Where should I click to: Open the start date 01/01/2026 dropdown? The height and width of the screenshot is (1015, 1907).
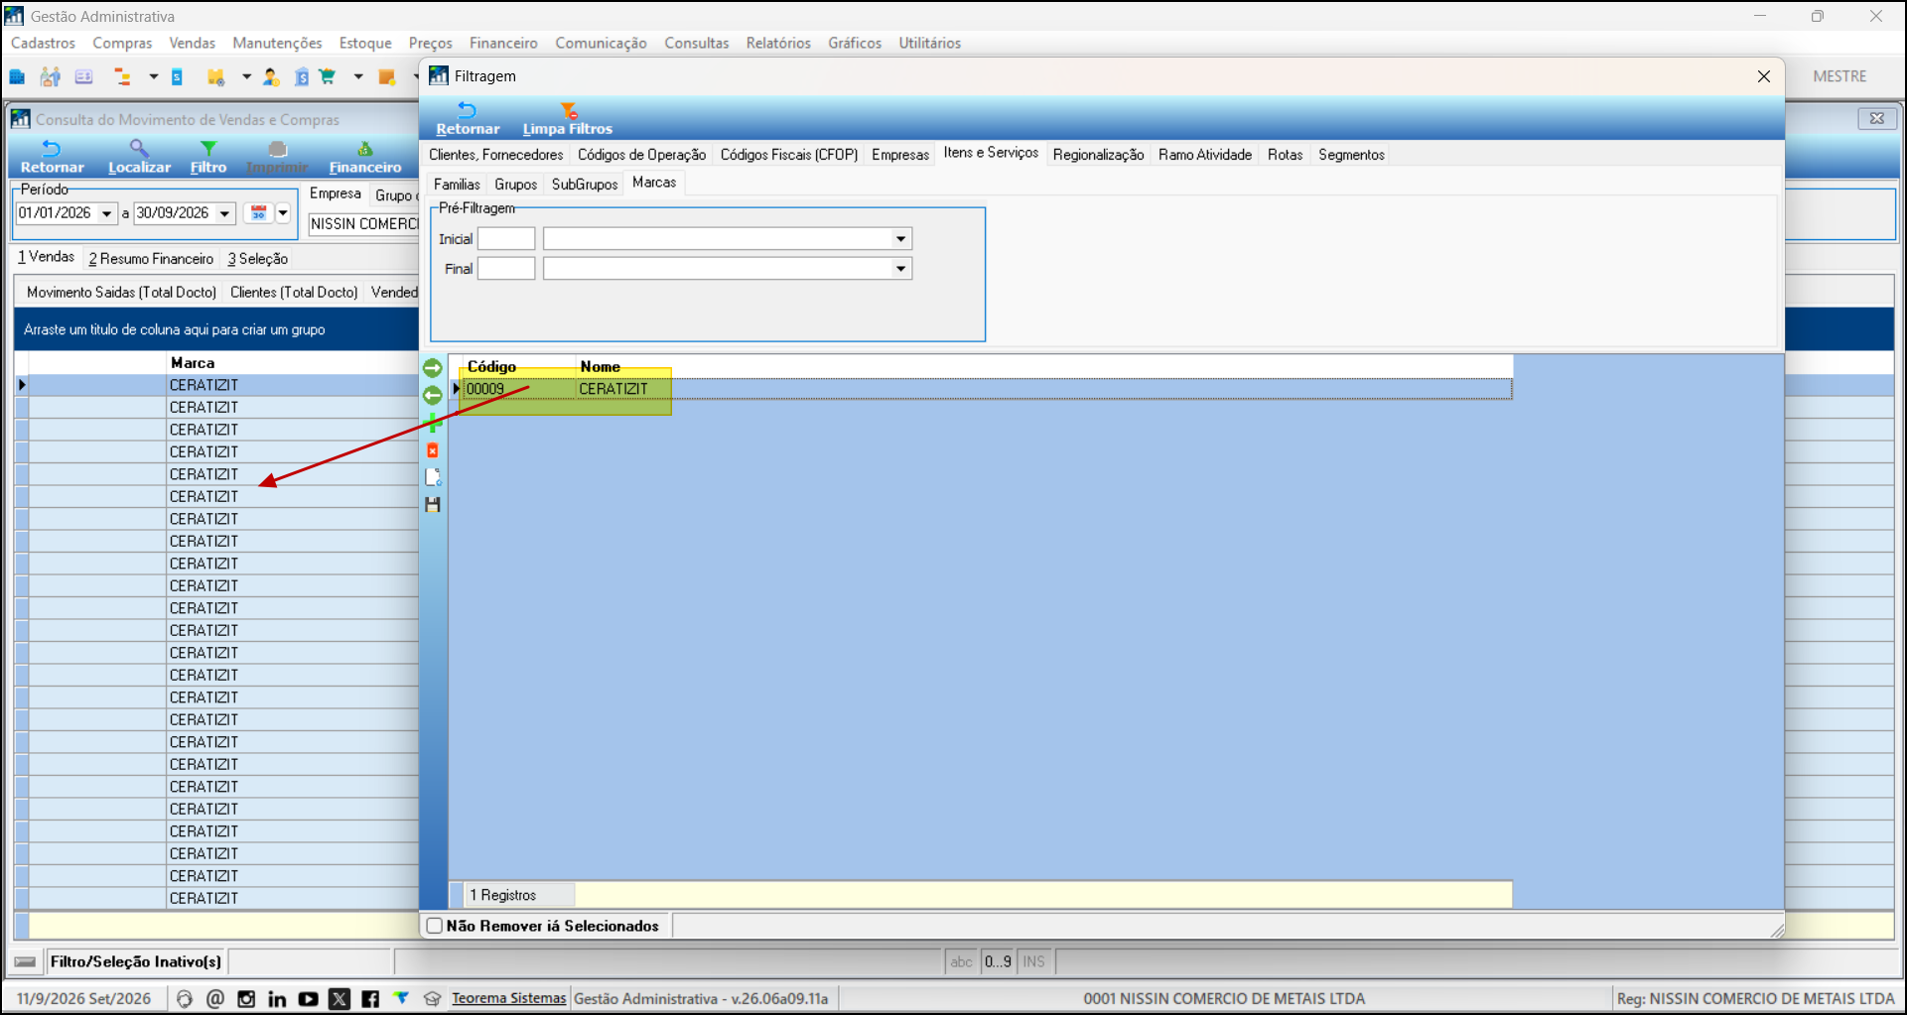(106, 213)
